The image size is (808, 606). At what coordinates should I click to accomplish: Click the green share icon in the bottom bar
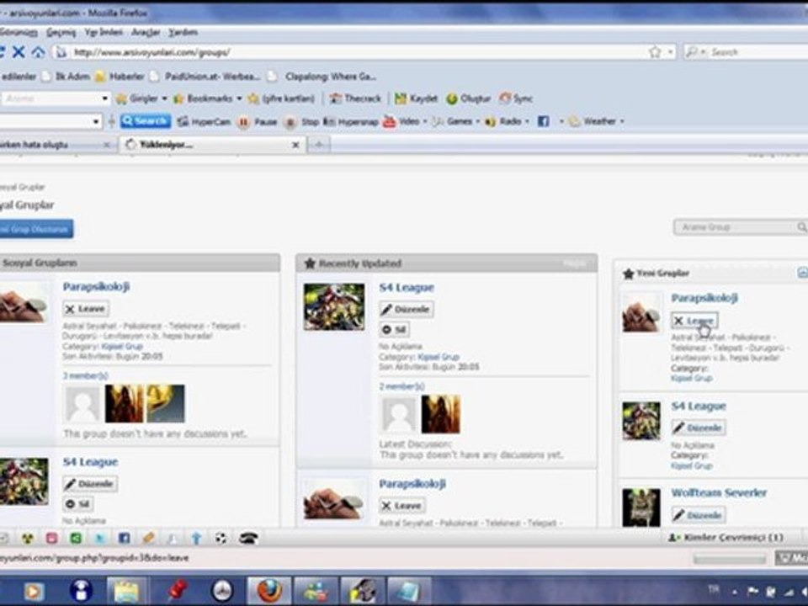pos(76,539)
